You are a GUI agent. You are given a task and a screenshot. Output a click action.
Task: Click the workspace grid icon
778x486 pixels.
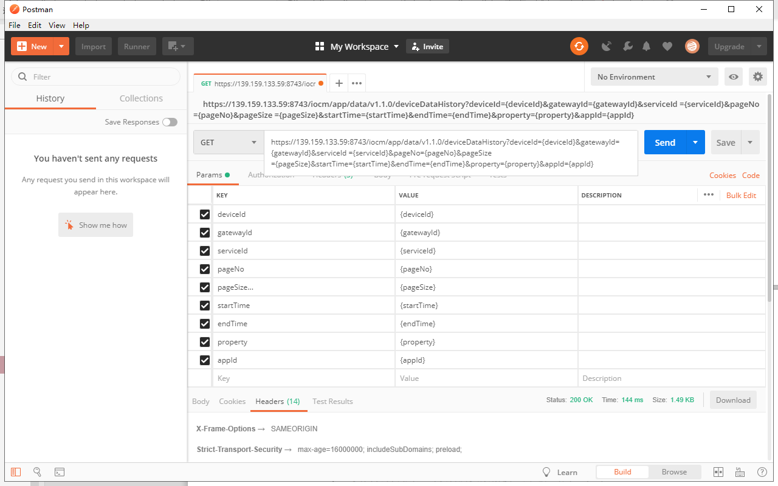click(320, 47)
